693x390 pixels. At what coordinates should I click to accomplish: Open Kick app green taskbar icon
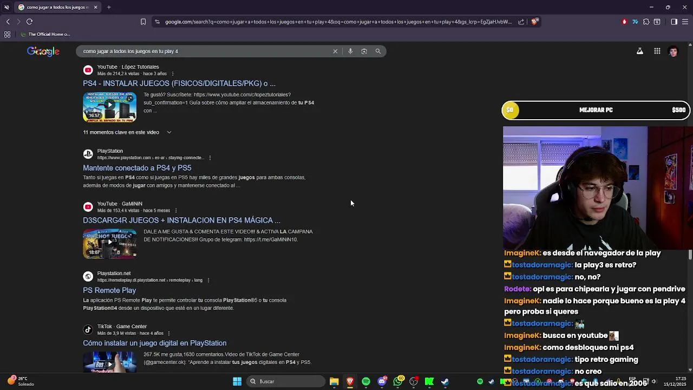(429, 381)
